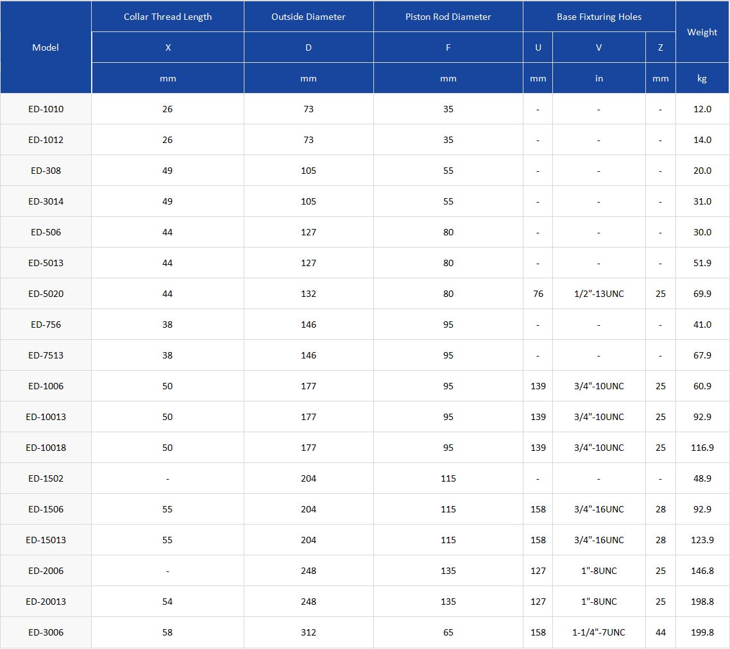Click the ED-10013 model cell

[46, 416]
